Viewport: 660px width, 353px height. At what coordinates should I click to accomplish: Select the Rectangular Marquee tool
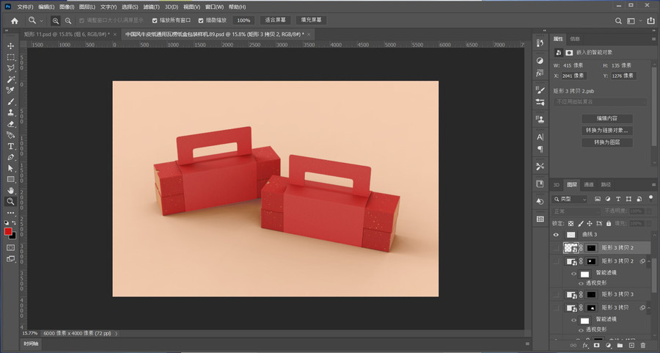pos(11,57)
